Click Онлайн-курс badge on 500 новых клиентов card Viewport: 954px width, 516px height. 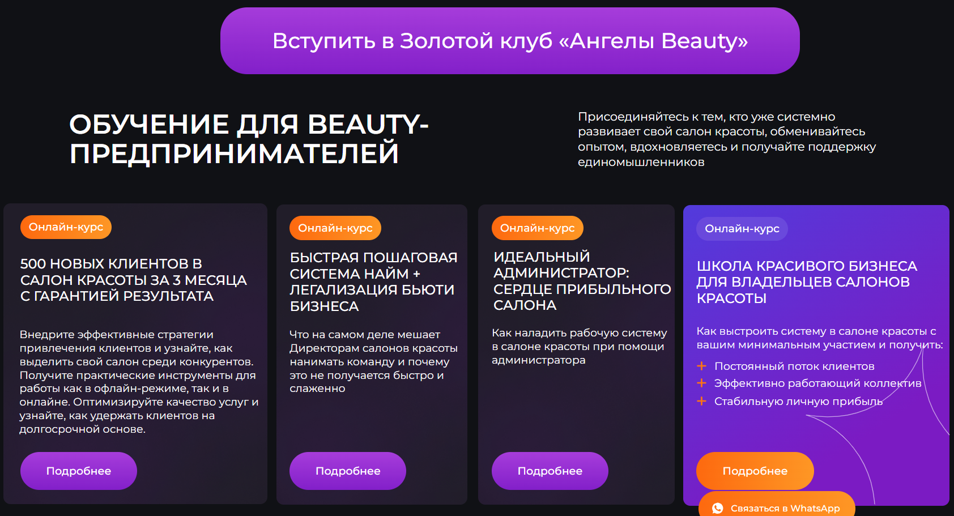click(66, 227)
